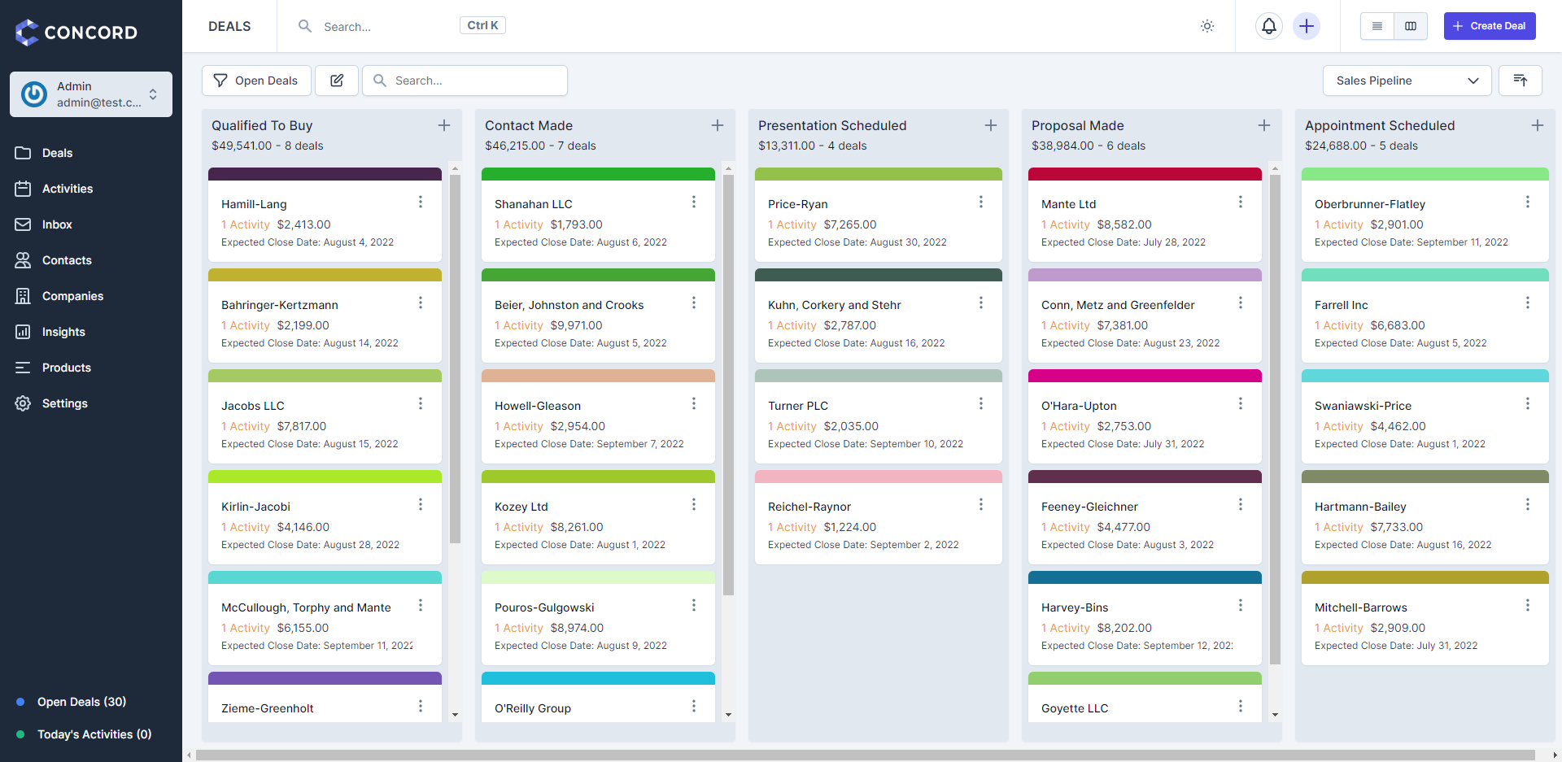
Task: Select the DEALS tab heading
Action: click(229, 26)
